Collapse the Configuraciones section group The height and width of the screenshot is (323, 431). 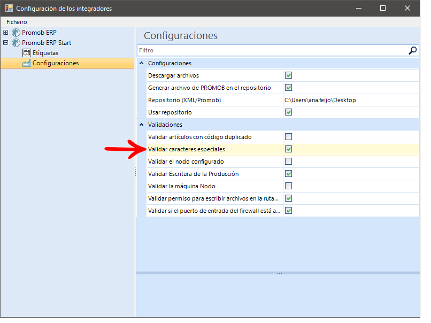[x=142, y=63]
